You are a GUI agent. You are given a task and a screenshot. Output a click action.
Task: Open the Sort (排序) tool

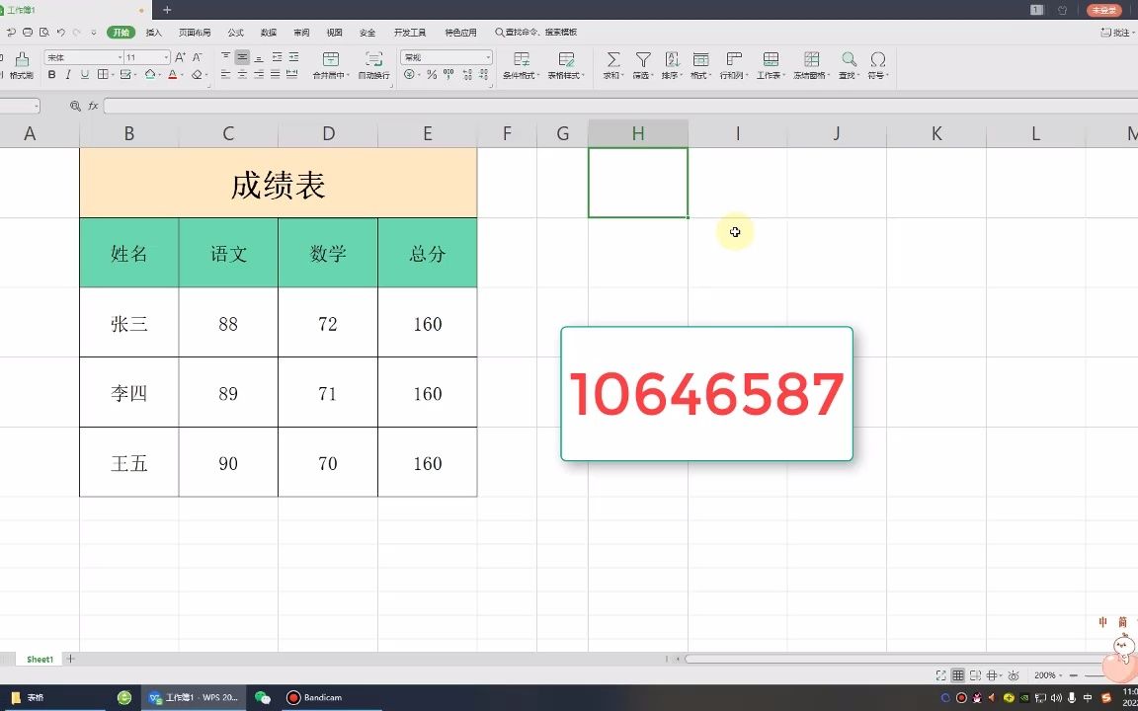pyautogui.click(x=672, y=61)
